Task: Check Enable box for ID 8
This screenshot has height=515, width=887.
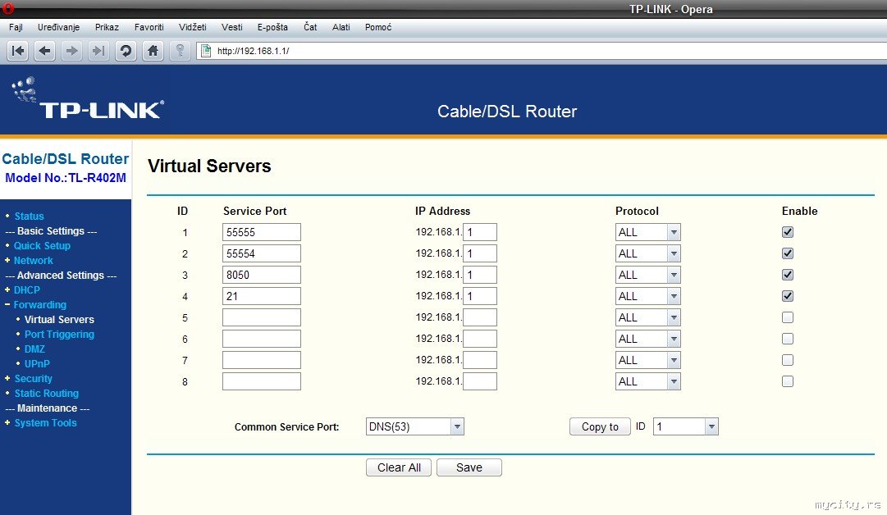Action: coord(788,381)
